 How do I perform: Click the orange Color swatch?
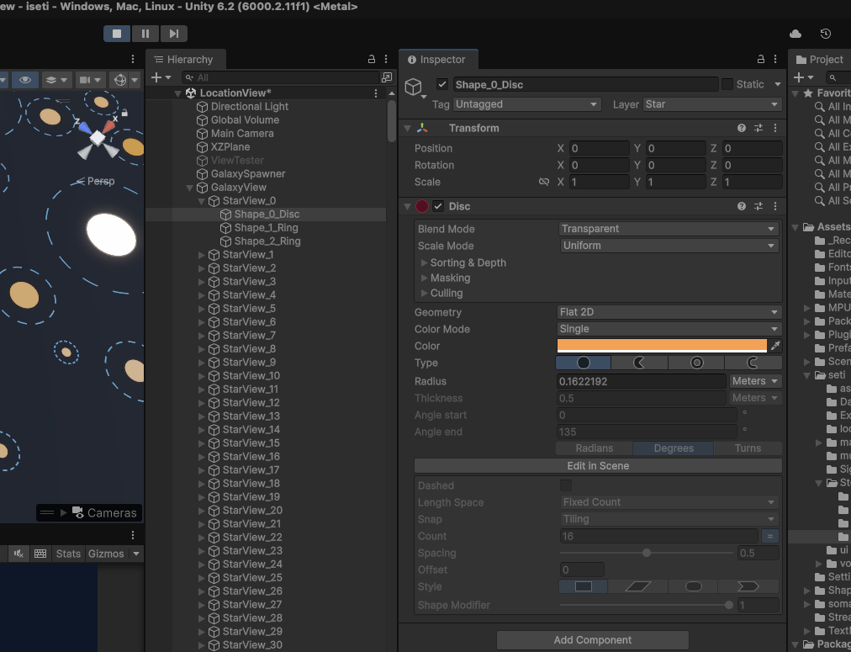(662, 346)
